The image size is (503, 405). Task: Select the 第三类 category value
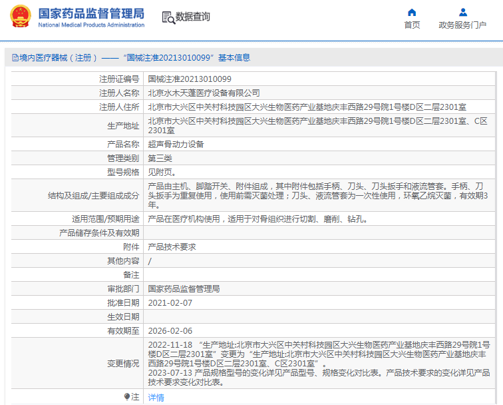(x=160, y=159)
